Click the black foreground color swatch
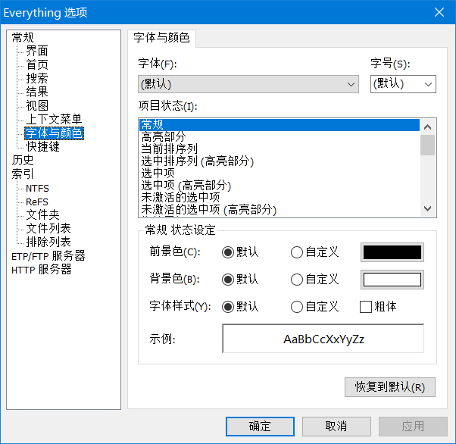This screenshot has height=444, width=456. coord(392,252)
